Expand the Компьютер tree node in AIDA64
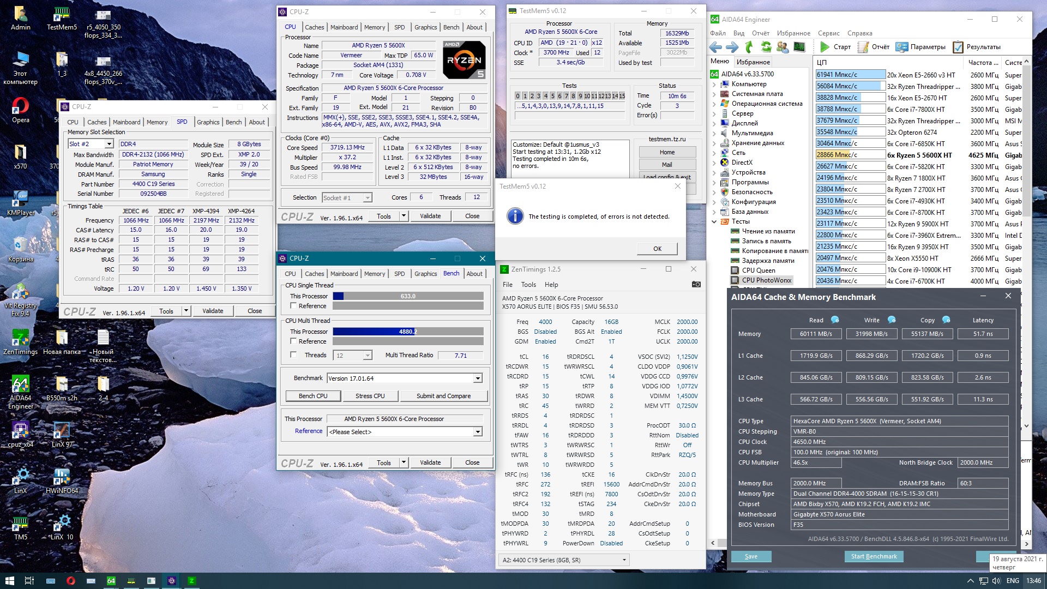 pyautogui.click(x=714, y=85)
